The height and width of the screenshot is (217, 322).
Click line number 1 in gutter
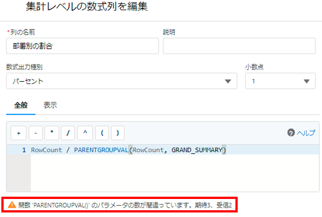[24, 150]
